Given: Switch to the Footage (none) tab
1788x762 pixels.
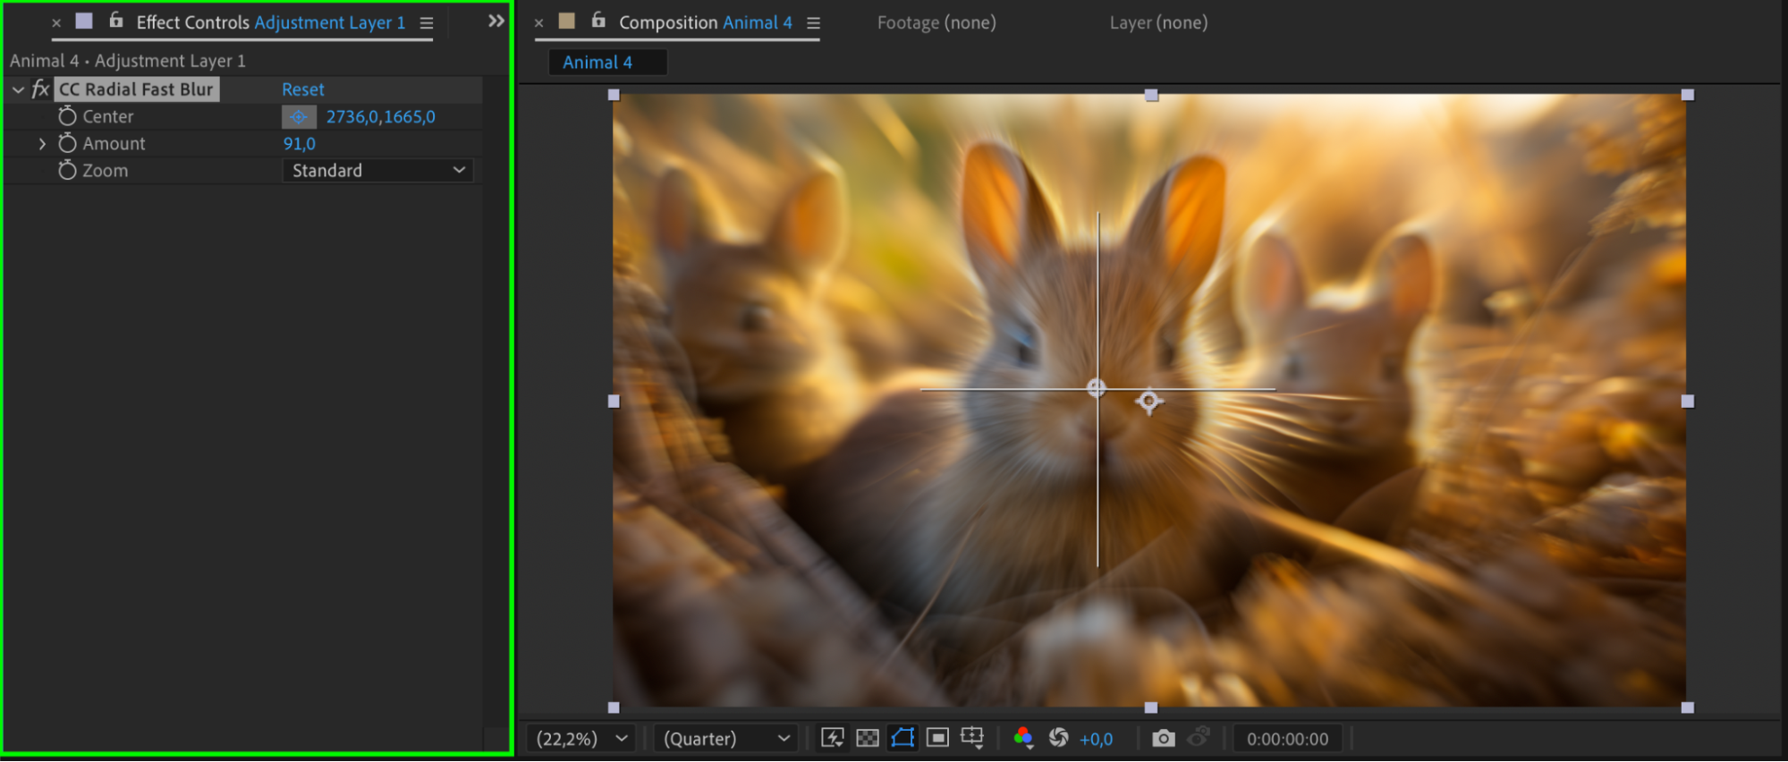Looking at the screenshot, I should (x=936, y=22).
